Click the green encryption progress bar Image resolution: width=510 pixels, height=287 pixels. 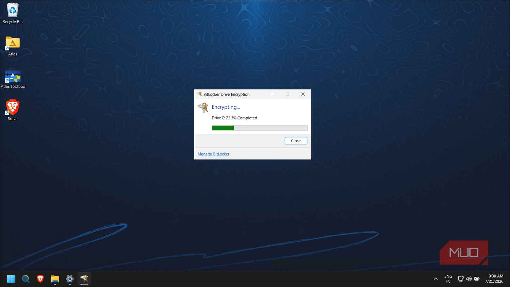260,128
